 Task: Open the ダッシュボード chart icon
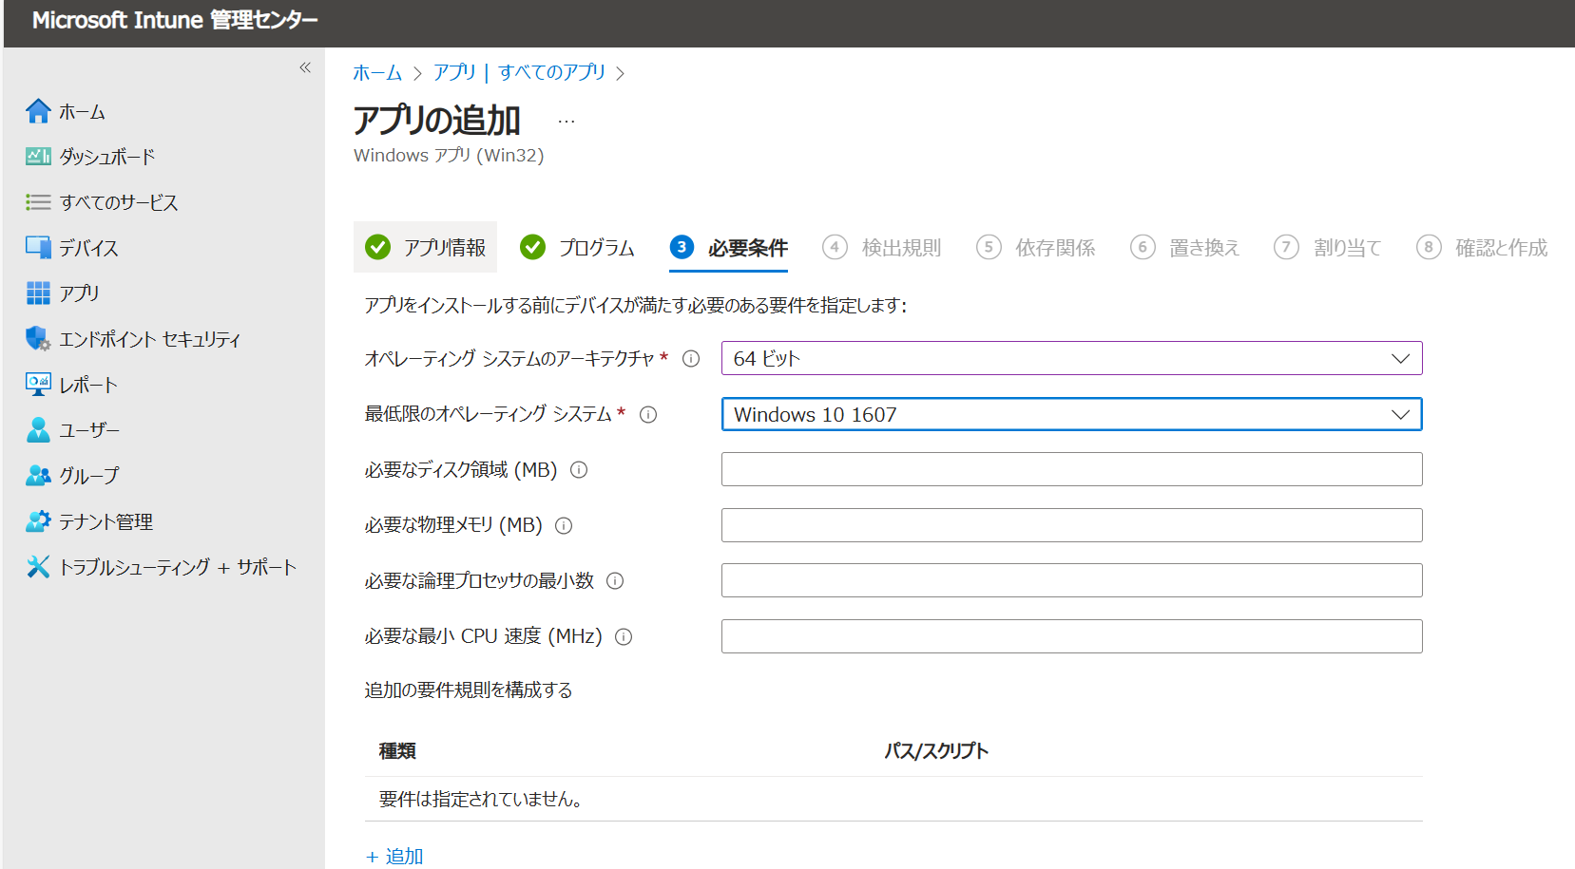[x=38, y=157]
